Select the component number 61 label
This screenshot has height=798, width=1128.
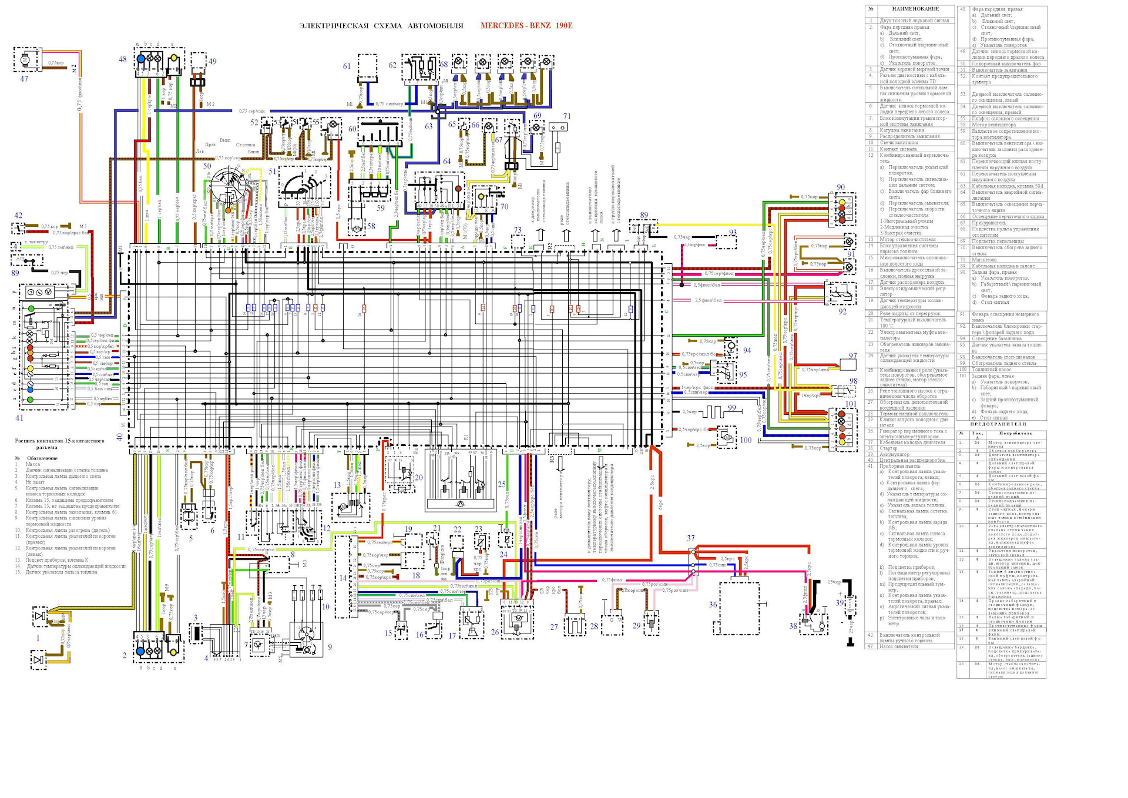[347, 66]
